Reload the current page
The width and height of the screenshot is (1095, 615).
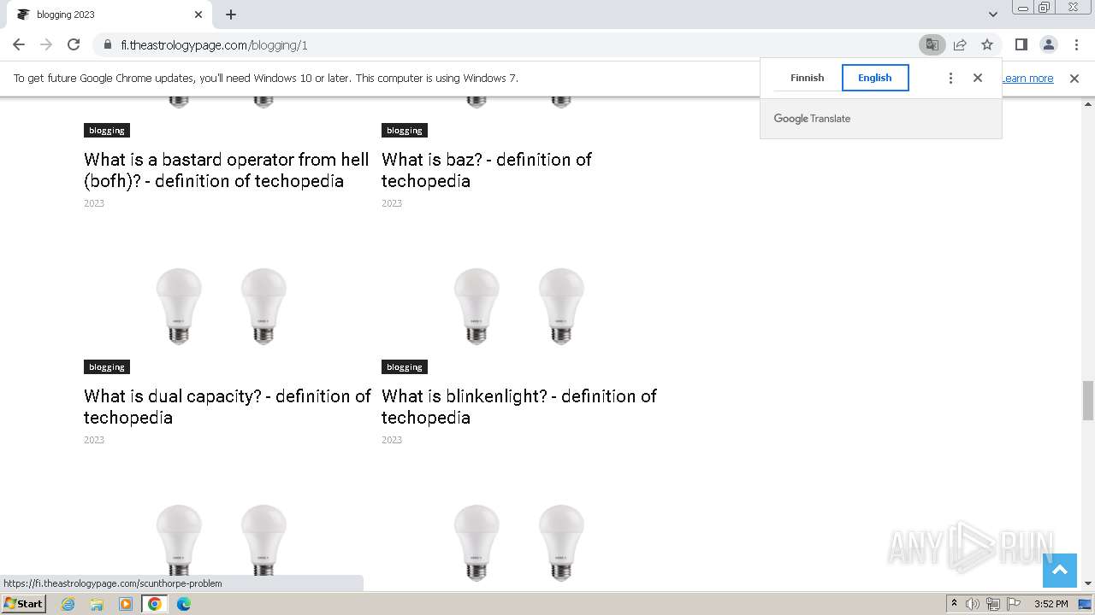[74, 44]
